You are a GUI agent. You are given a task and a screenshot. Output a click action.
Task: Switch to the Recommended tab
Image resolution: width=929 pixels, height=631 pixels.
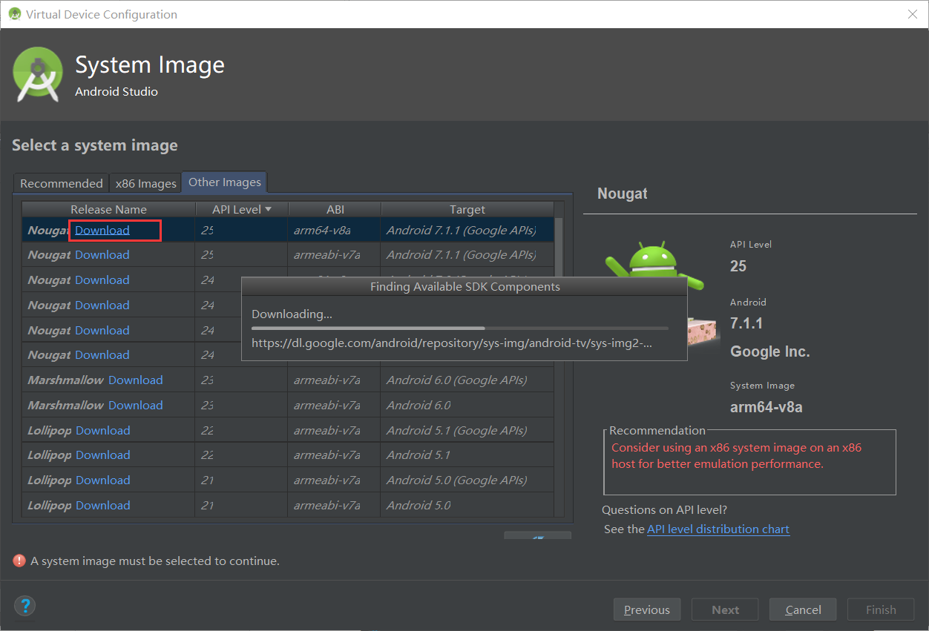pyautogui.click(x=62, y=183)
